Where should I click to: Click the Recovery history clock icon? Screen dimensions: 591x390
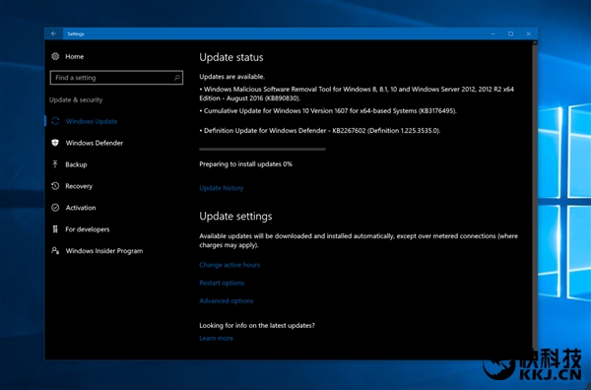click(x=55, y=186)
